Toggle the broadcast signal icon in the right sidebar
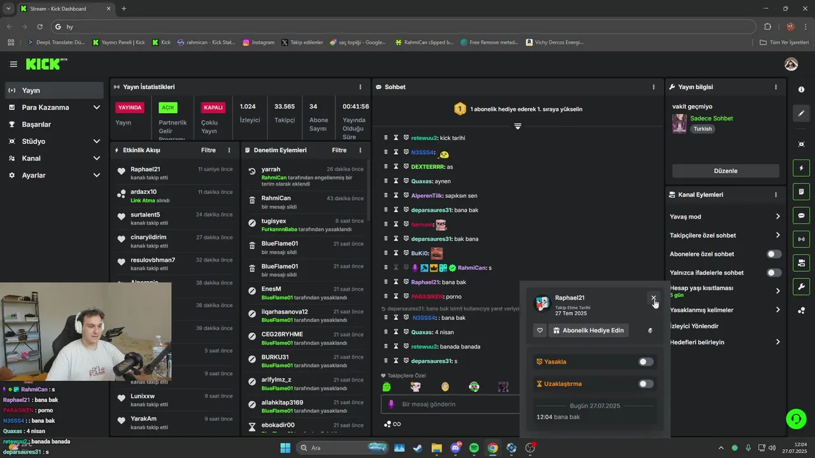 801,239
